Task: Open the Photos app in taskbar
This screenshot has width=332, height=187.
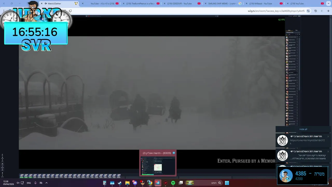Action: (x=112, y=183)
